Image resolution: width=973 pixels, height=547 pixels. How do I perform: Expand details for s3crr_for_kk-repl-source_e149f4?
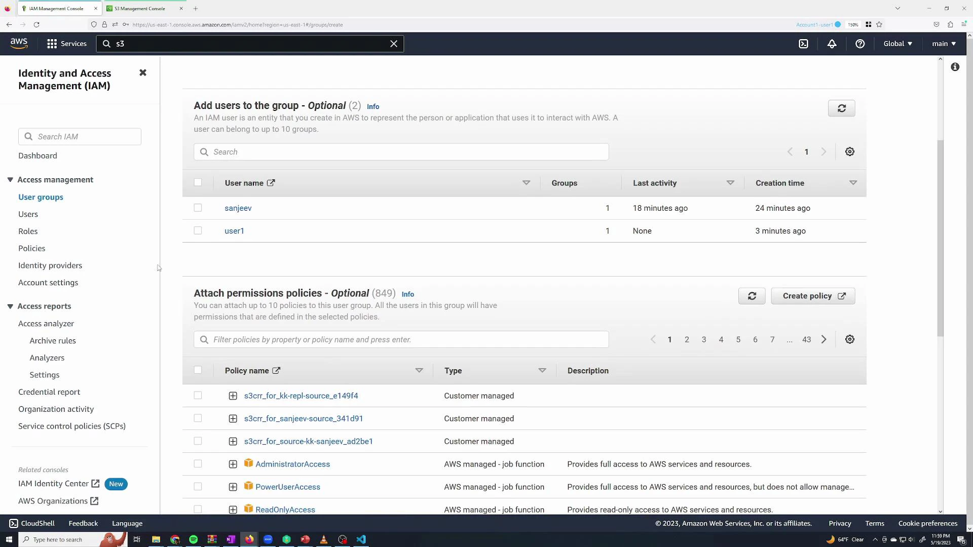click(233, 396)
